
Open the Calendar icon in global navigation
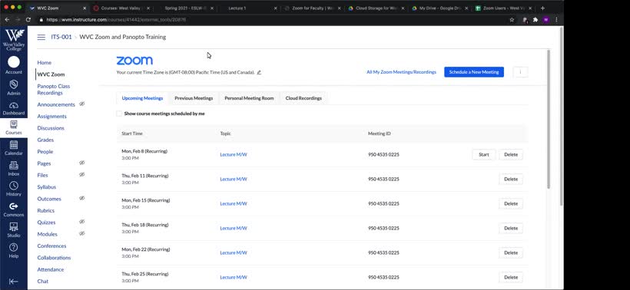[14, 145]
